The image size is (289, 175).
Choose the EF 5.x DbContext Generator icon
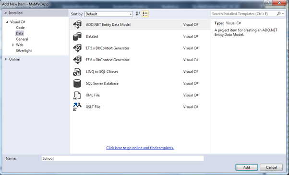(x=77, y=48)
